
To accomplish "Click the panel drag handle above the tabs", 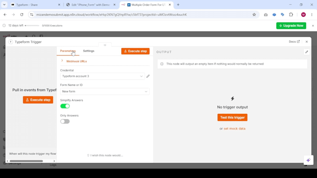I will (105, 45).
